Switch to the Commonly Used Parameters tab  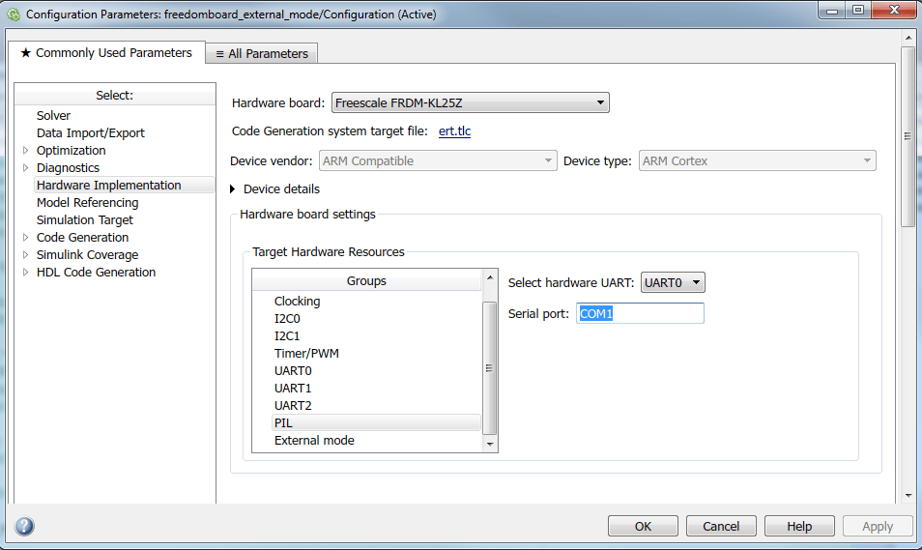[106, 52]
